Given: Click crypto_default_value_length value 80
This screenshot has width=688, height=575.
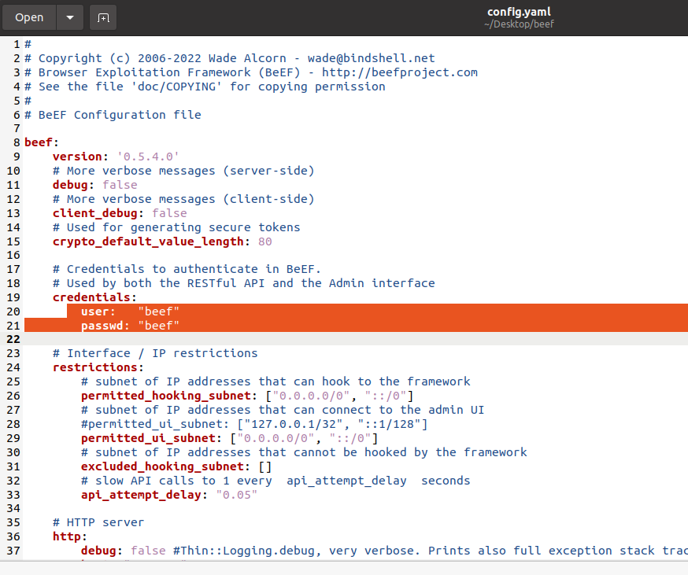Looking at the screenshot, I should [265, 241].
